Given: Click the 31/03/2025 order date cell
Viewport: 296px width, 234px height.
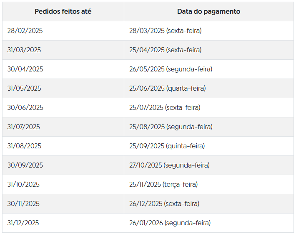Looking at the screenshot, I should click(x=63, y=50).
